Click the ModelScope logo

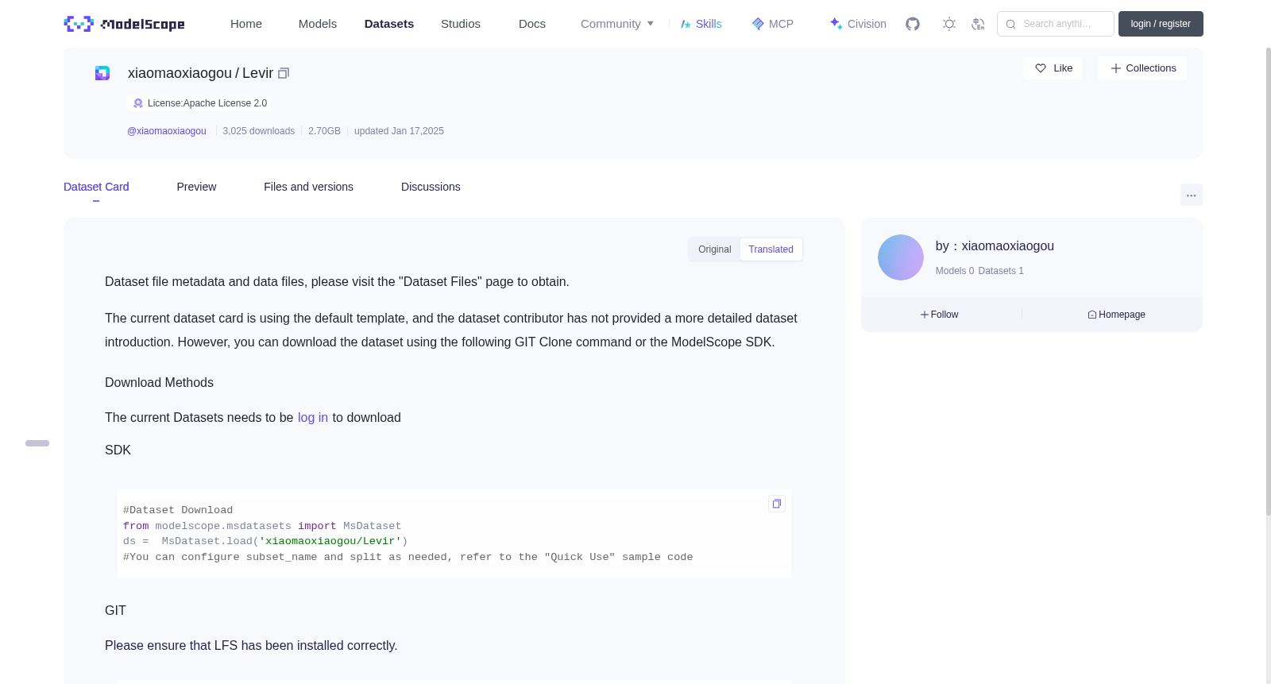(124, 24)
